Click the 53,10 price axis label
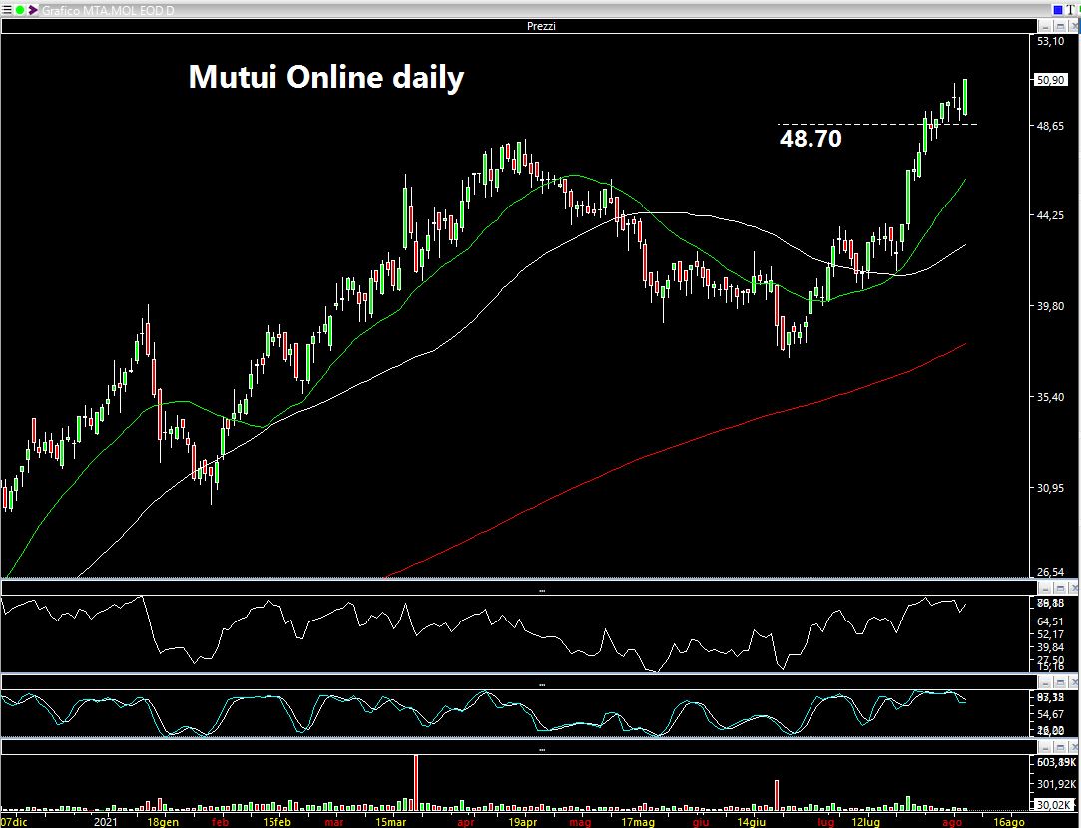Viewport: 1081px width, 828px height. pyautogui.click(x=1050, y=41)
